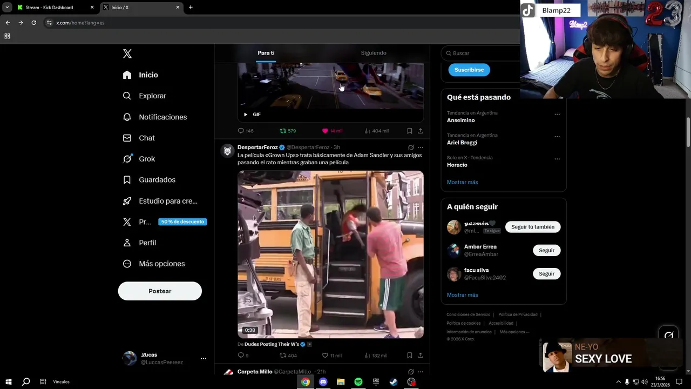Open Chrome apps grid in bookmarks bar

tap(7, 36)
